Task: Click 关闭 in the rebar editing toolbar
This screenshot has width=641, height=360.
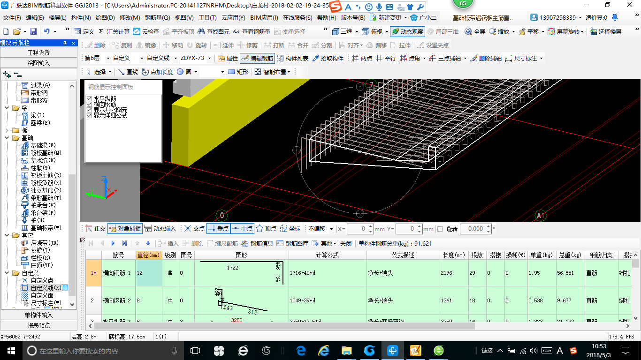Action: 346,243
